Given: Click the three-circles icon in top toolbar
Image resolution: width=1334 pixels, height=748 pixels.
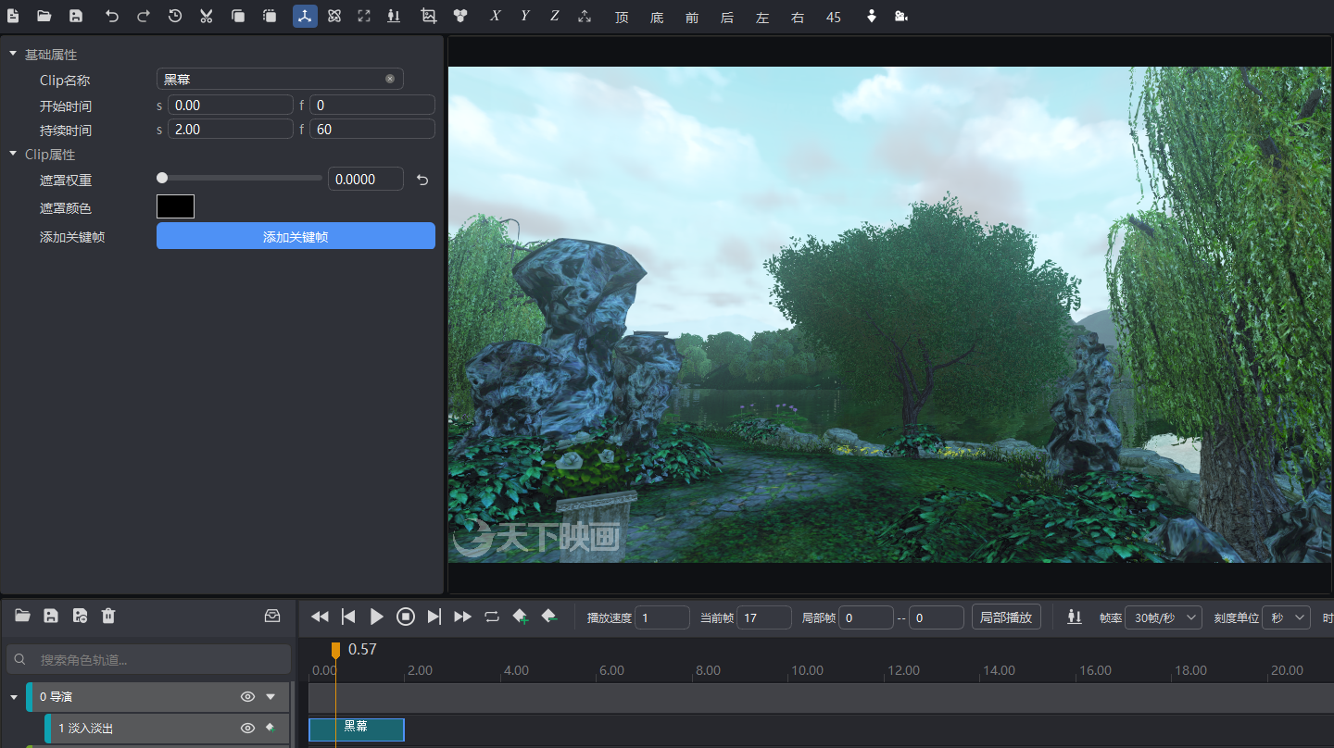Looking at the screenshot, I should [x=459, y=16].
